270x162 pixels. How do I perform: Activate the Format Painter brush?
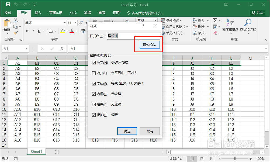click(x=16, y=33)
